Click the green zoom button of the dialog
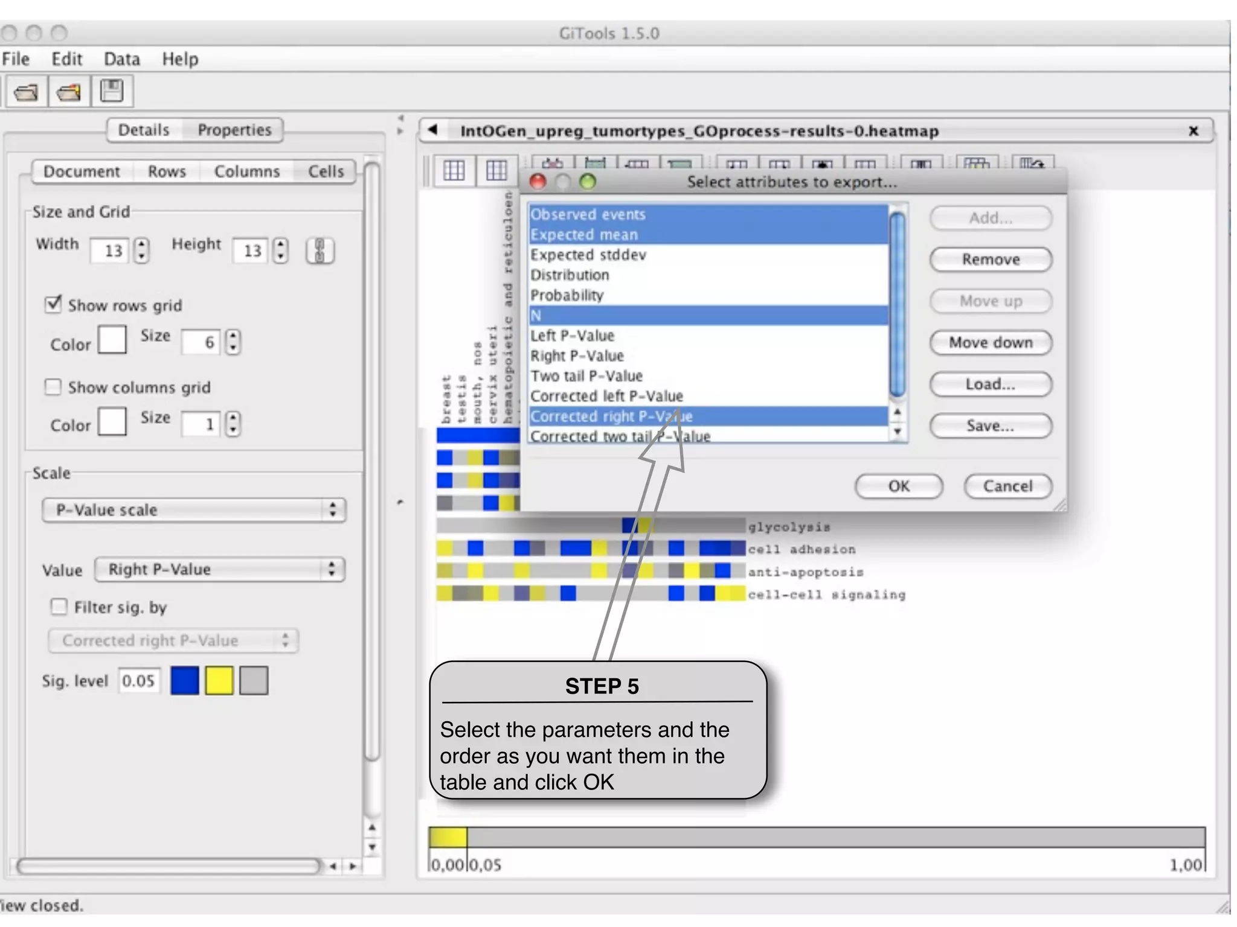Viewport: 1237px width, 927px height. coord(587,181)
